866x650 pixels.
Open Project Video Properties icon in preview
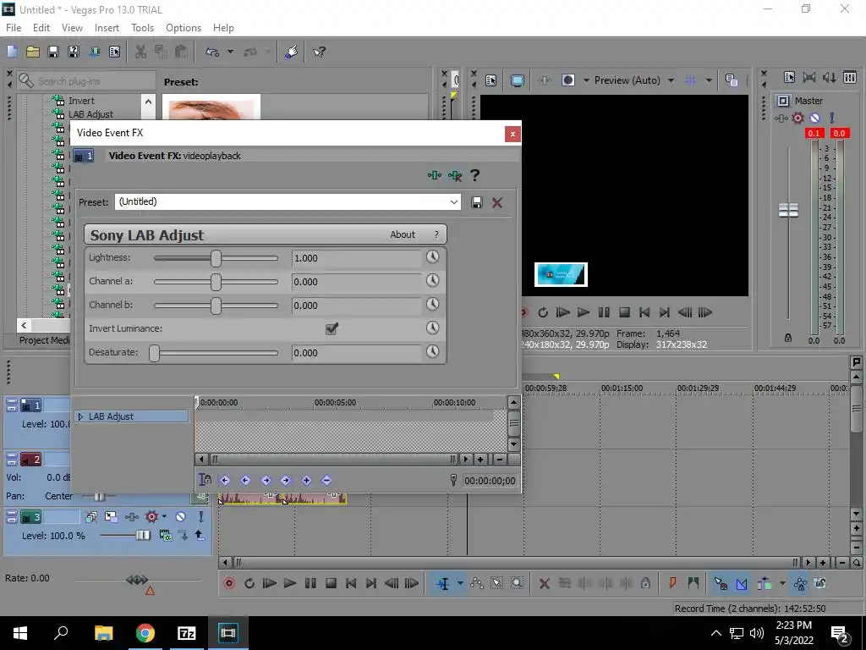491,80
